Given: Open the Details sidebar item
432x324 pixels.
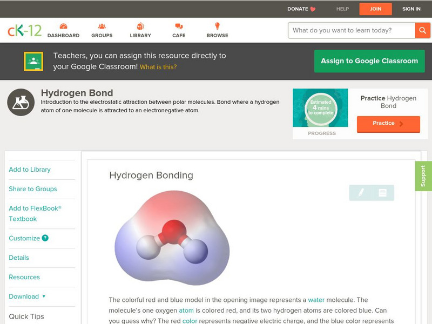Looking at the screenshot, I should pyautogui.click(x=19, y=258).
